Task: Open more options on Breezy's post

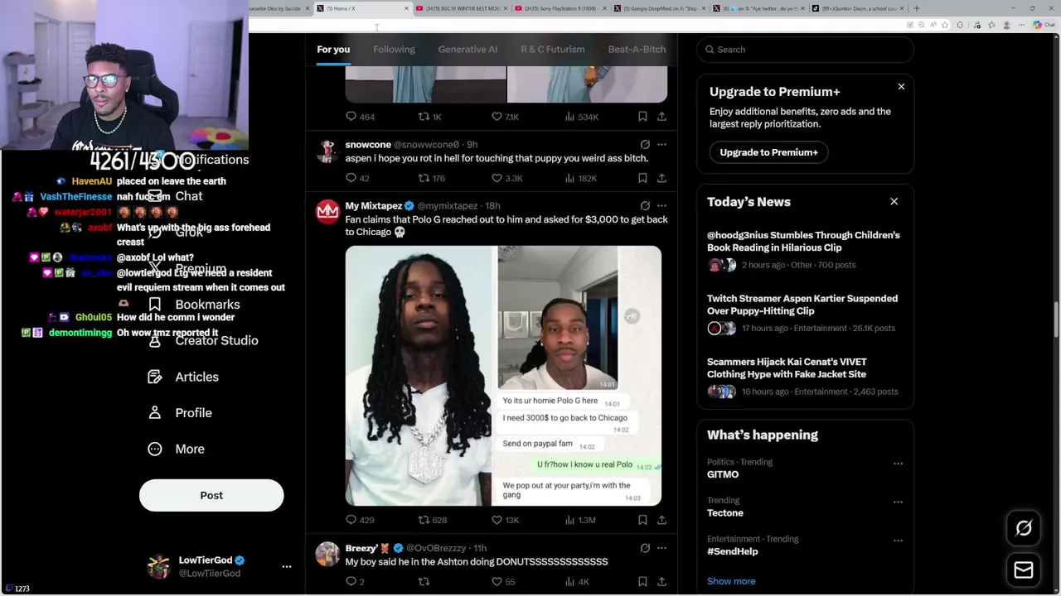Action: pos(661,548)
